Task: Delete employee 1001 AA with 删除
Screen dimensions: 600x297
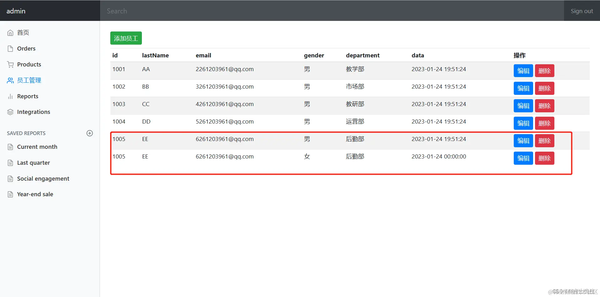Action: pos(544,71)
